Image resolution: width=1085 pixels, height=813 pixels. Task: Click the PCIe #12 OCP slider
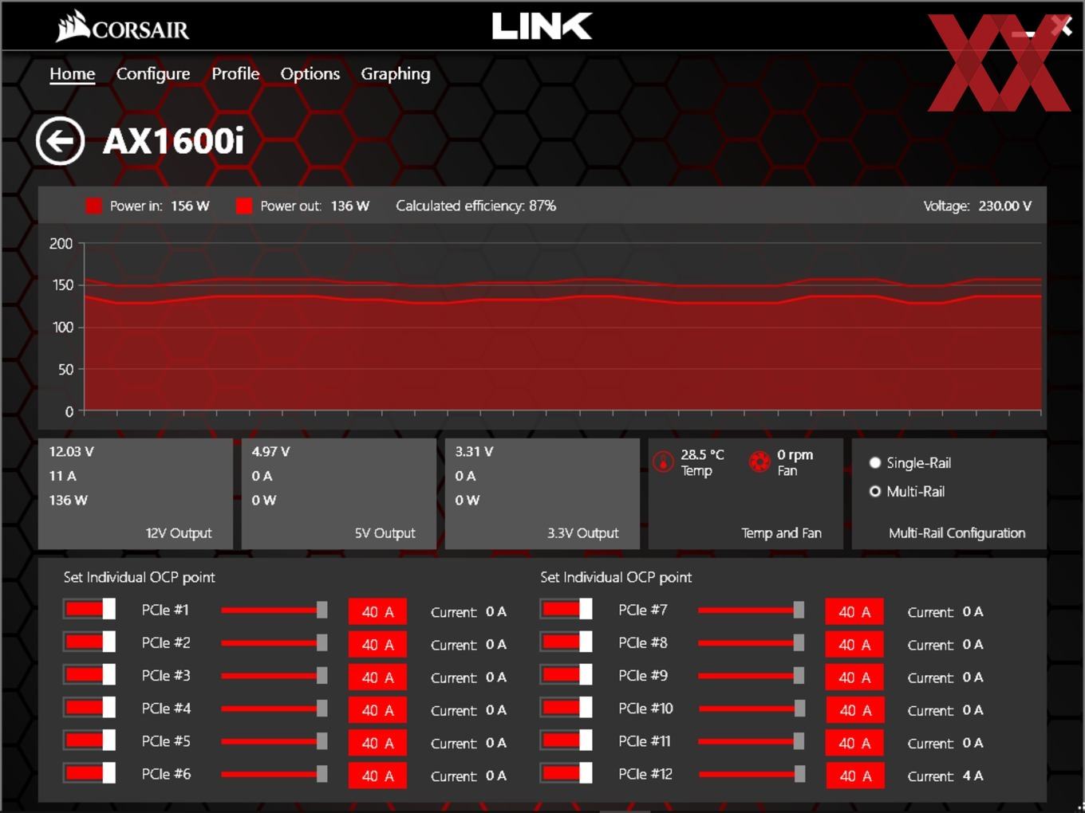pos(752,774)
